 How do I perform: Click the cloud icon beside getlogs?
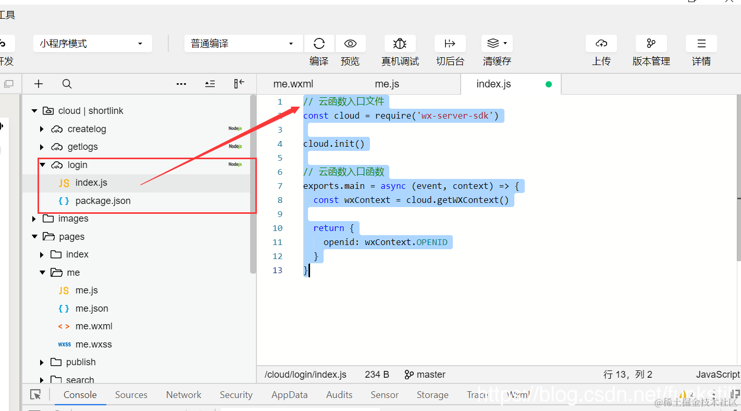(x=57, y=147)
